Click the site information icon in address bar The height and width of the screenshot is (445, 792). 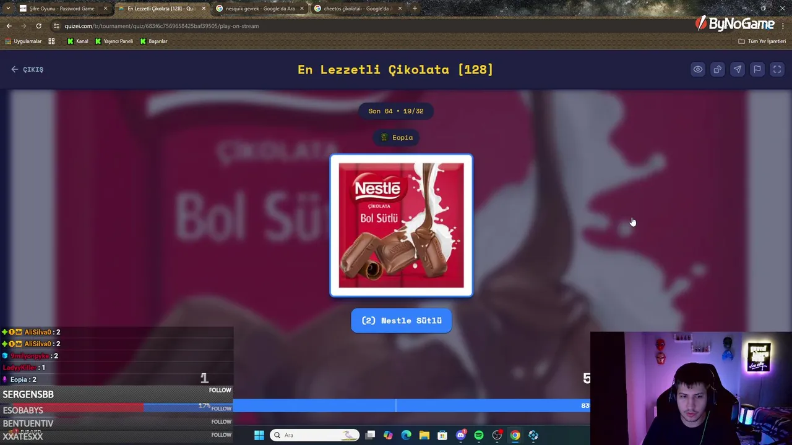coord(56,26)
